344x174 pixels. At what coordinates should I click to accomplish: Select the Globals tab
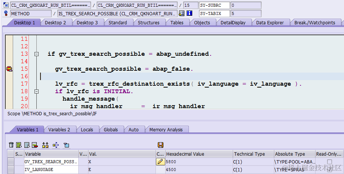111,129
